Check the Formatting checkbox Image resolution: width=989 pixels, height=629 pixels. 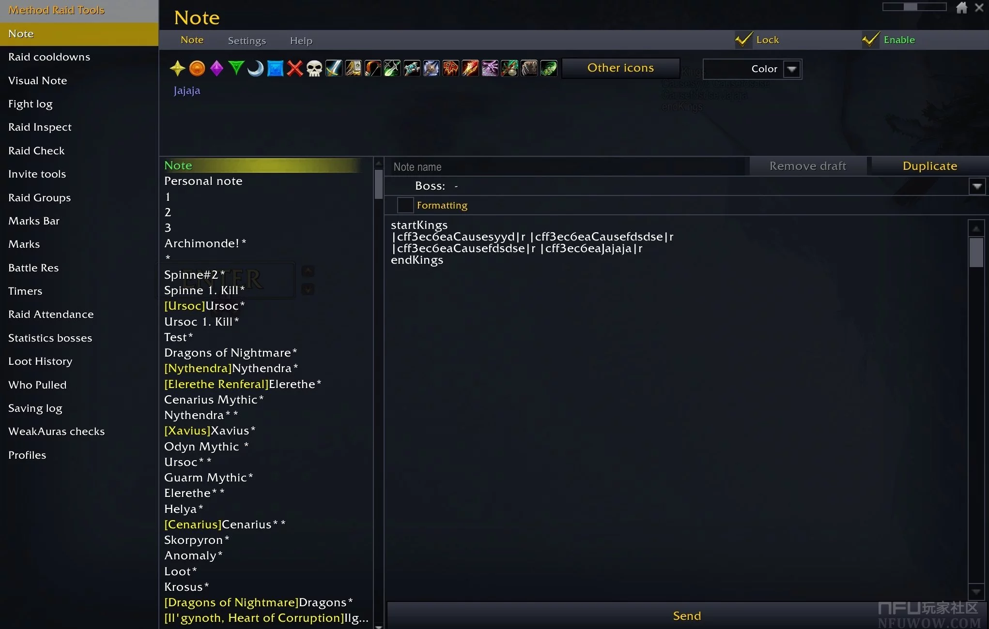(405, 205)
